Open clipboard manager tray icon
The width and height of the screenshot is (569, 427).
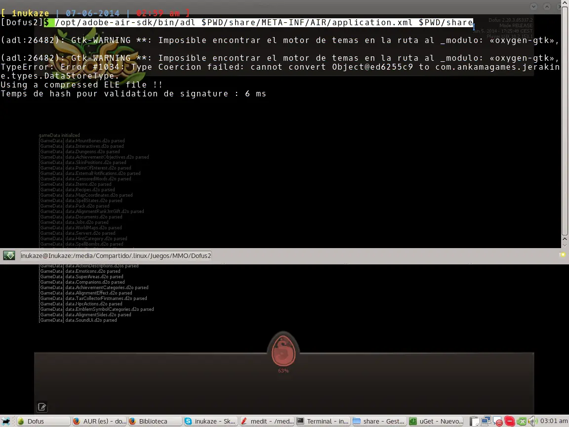[474, 422]
